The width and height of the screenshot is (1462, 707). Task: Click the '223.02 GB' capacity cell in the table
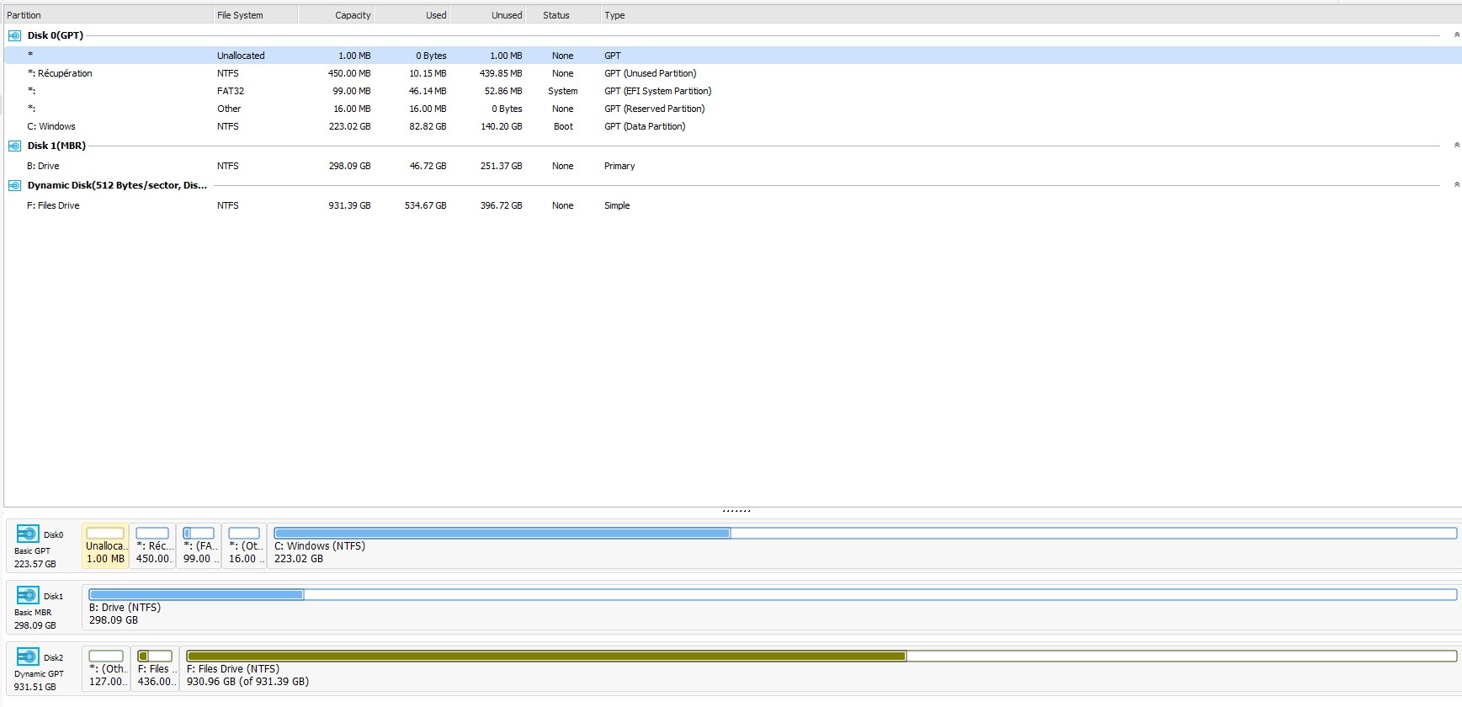349,126
